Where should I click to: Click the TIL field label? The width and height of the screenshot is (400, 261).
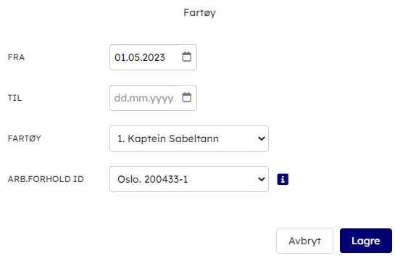pyautogui.click(x=14, y=98)
